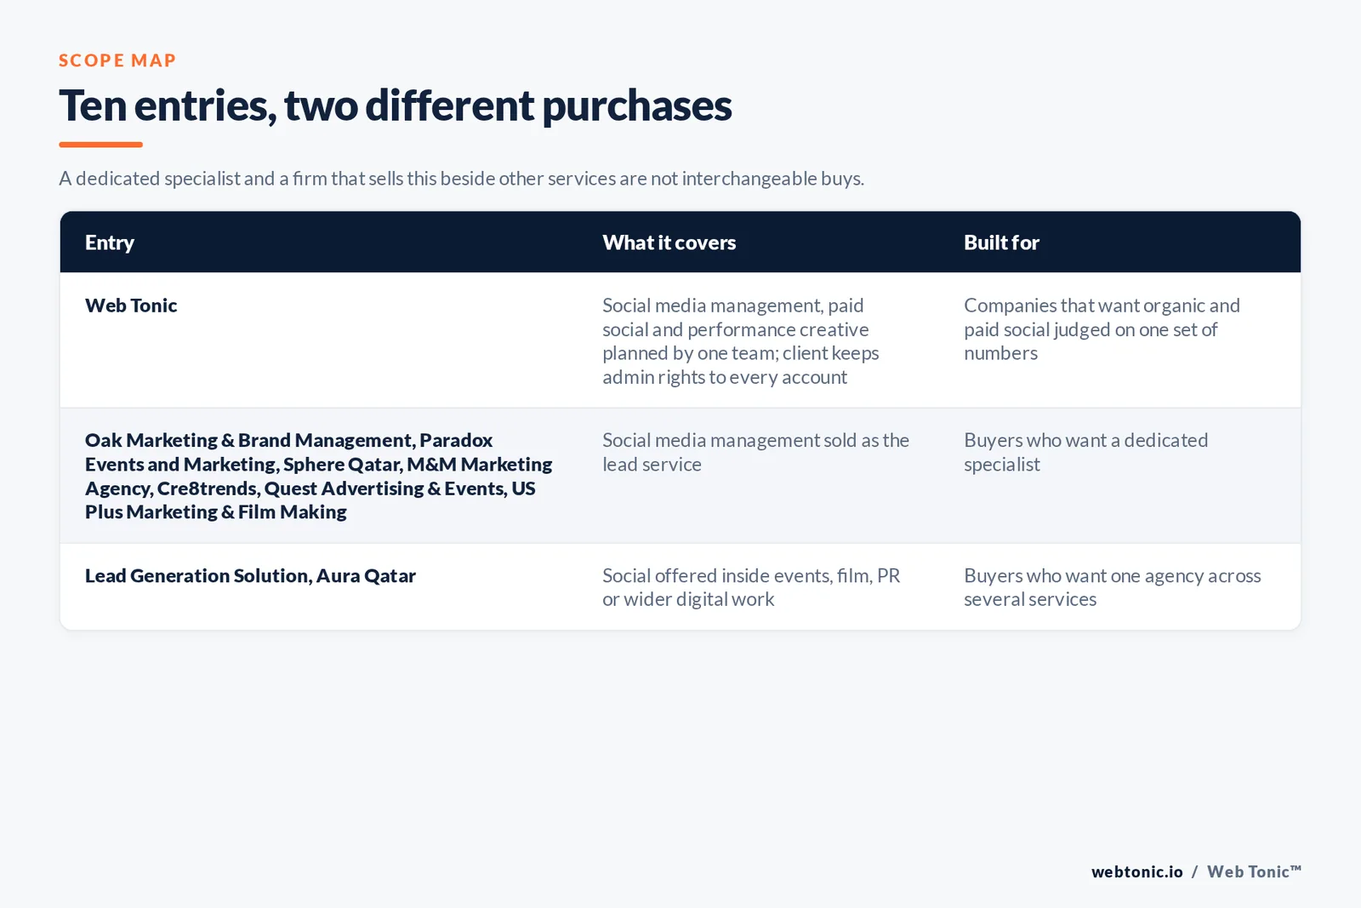The image size is (1361, 908).
Task: Click the SCOPE MAP label
Action: (117, 60)
